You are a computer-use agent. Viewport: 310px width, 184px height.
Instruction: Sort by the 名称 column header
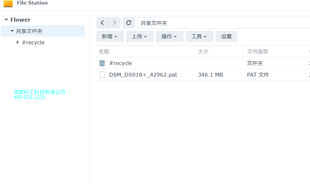point(145,52)
